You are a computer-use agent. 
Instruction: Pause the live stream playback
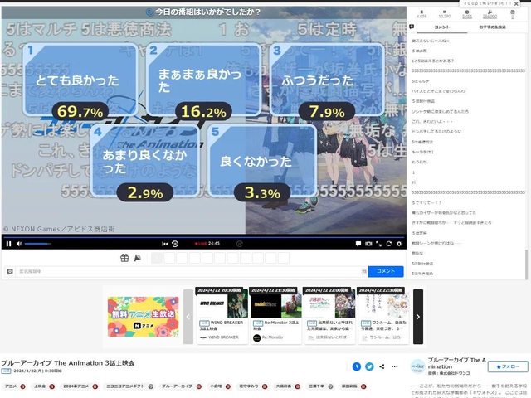(x=8, y=244)
